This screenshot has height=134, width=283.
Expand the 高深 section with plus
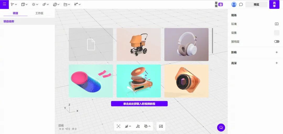pyautogui.click(x=277, y=63)
